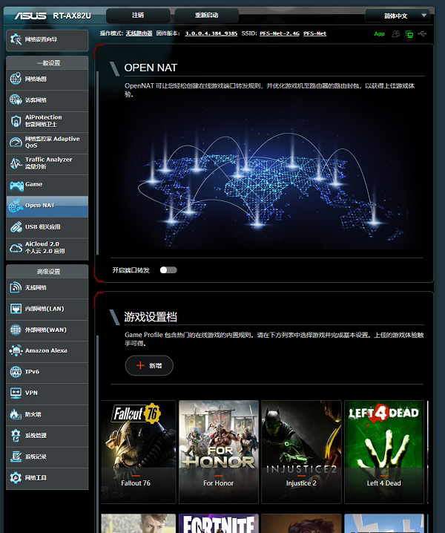This screenshot has height=533, width=445.
Task: Click the IPv6 icon
Action: [16, 372]
